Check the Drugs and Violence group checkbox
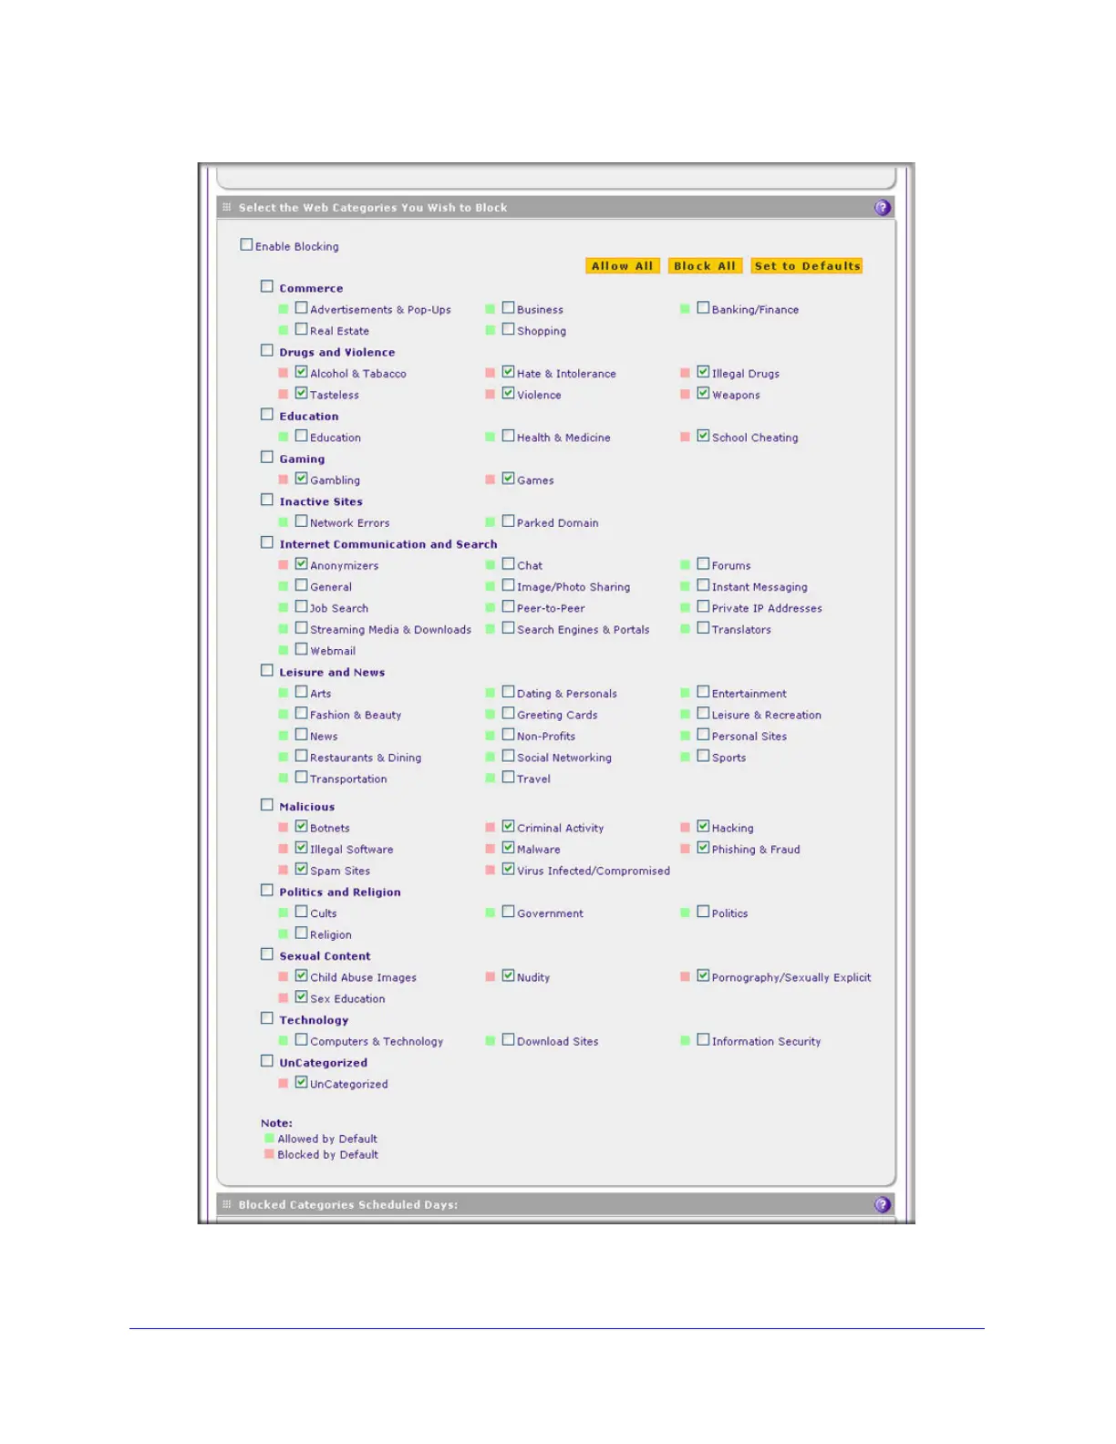Viewport: 1116px width, 1444px height. [x=267, y=350]
